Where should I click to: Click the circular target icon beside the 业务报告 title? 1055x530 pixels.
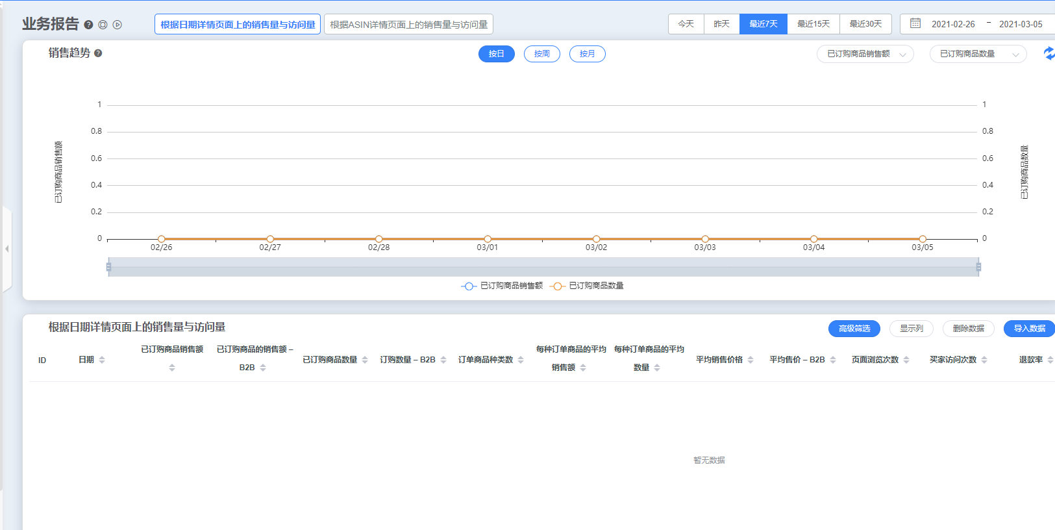[103, 25]
